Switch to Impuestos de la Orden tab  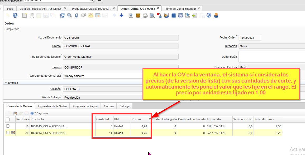click(52, 106)
